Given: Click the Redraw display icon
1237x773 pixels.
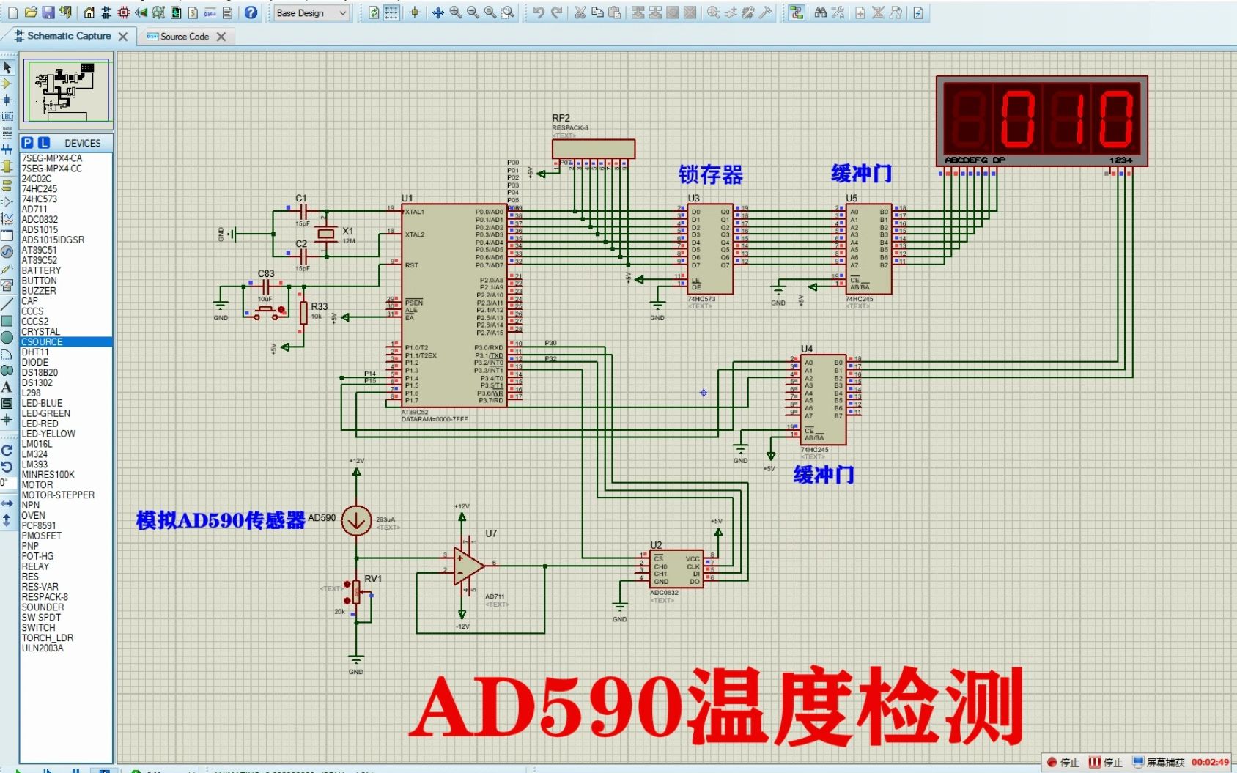Looking at the screenshot, I should [x=374, y=12].
